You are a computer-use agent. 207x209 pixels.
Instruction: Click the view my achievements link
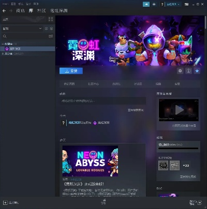188,176
